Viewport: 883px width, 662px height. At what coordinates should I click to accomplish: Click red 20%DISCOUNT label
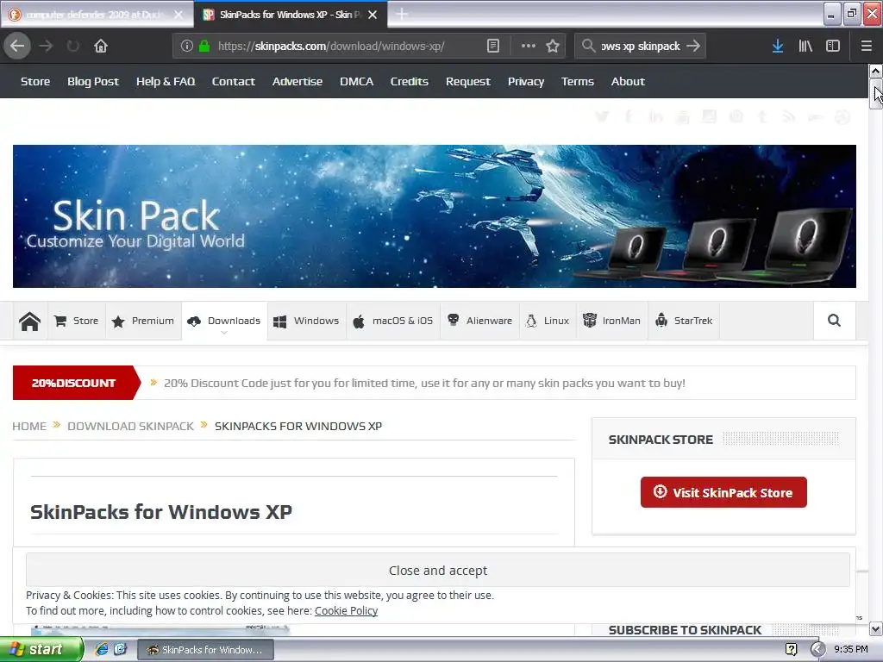pyautogui.click(x=74, y=383)
